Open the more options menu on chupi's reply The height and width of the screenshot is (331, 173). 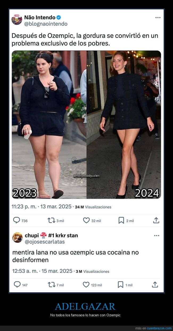coord(157,236)
